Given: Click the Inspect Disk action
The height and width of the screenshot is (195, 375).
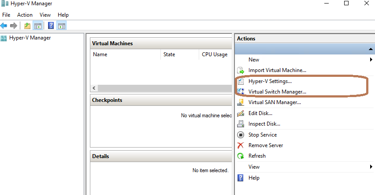Looking at the screenshot, I should pos(264,124).
